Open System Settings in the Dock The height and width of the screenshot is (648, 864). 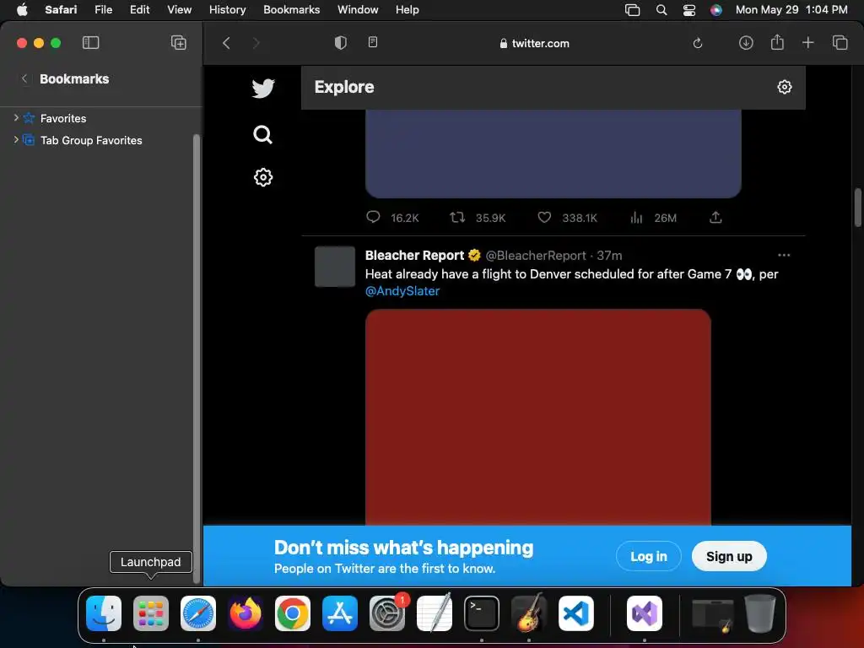[387, 613]
